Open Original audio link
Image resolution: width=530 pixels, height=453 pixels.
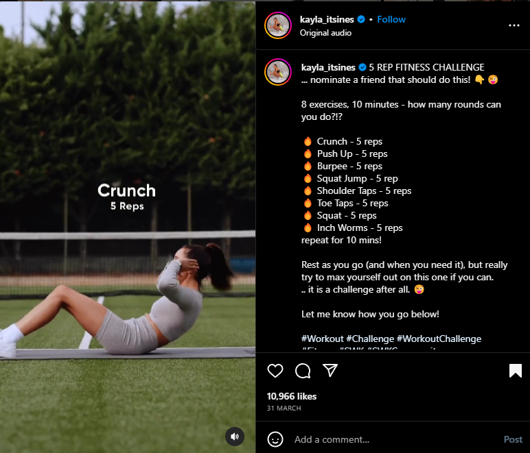pyautogui.click(x=325, y=33)
